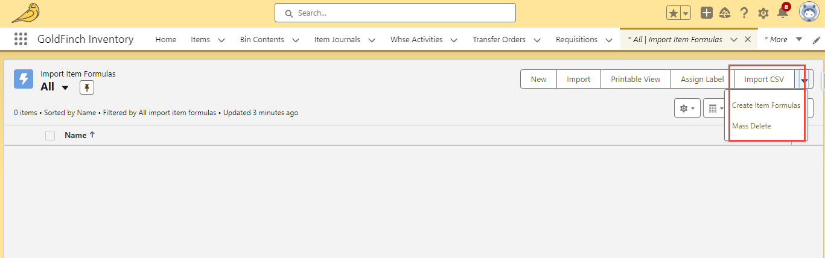
Task: Click the edit navigation pencil icon
Action: click(x=817, y=40)
